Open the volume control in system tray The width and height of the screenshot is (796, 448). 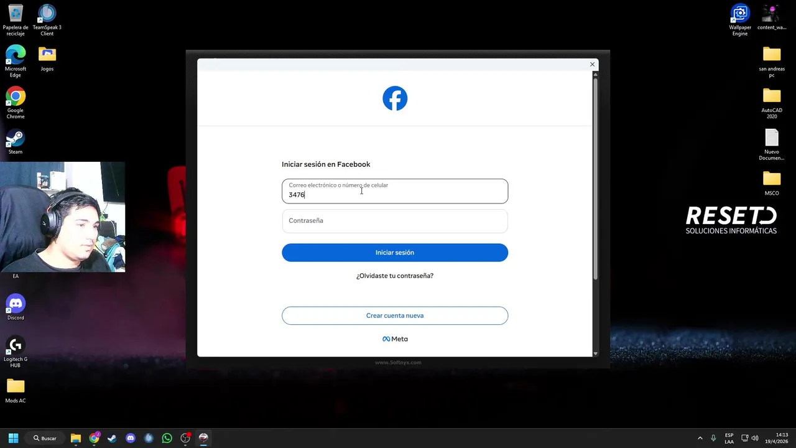point(755,438)
